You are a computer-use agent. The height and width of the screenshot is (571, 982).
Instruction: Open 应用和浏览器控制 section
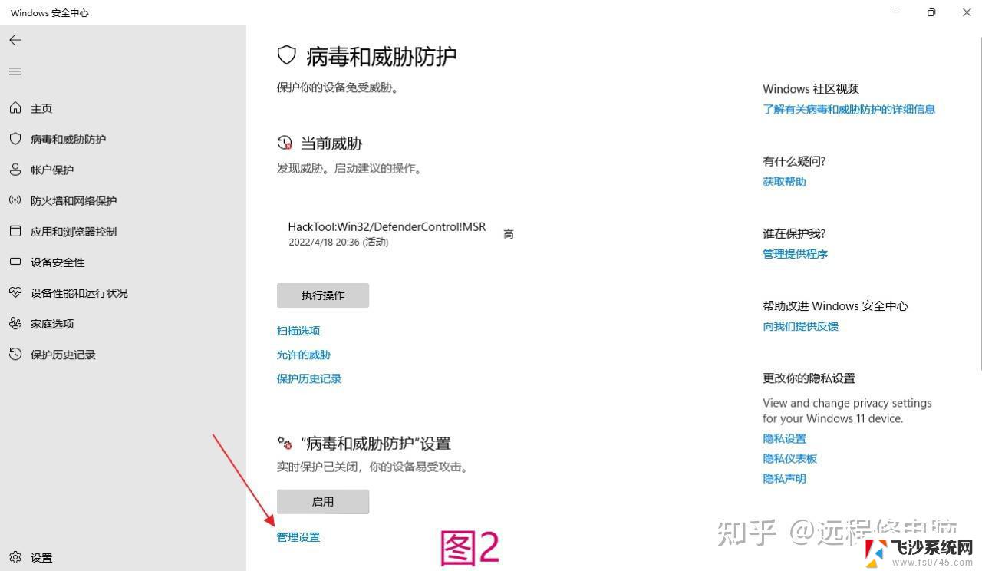[x=74, y=232]
